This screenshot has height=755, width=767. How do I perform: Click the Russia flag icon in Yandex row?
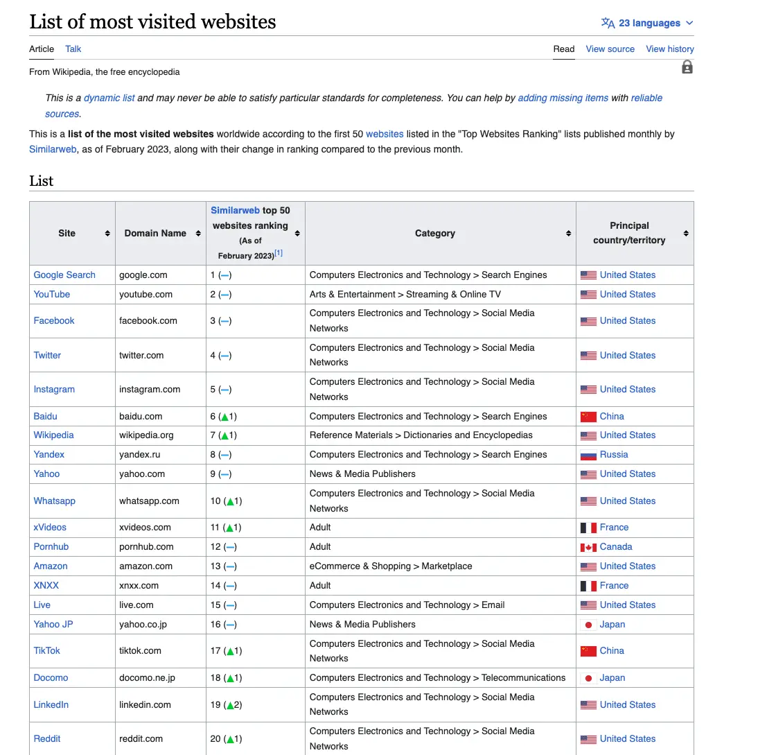pos(588,455)
